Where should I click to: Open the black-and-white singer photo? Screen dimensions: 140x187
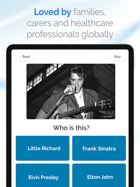pos(71,91)
